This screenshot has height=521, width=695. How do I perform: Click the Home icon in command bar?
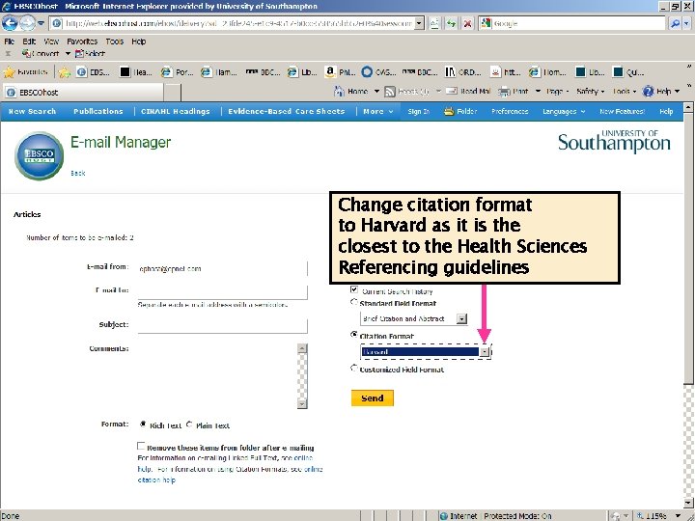(339, 92)
